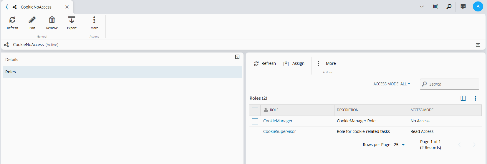
Task: Click the top-right magnifier search icon
Action: click(449, 6)
